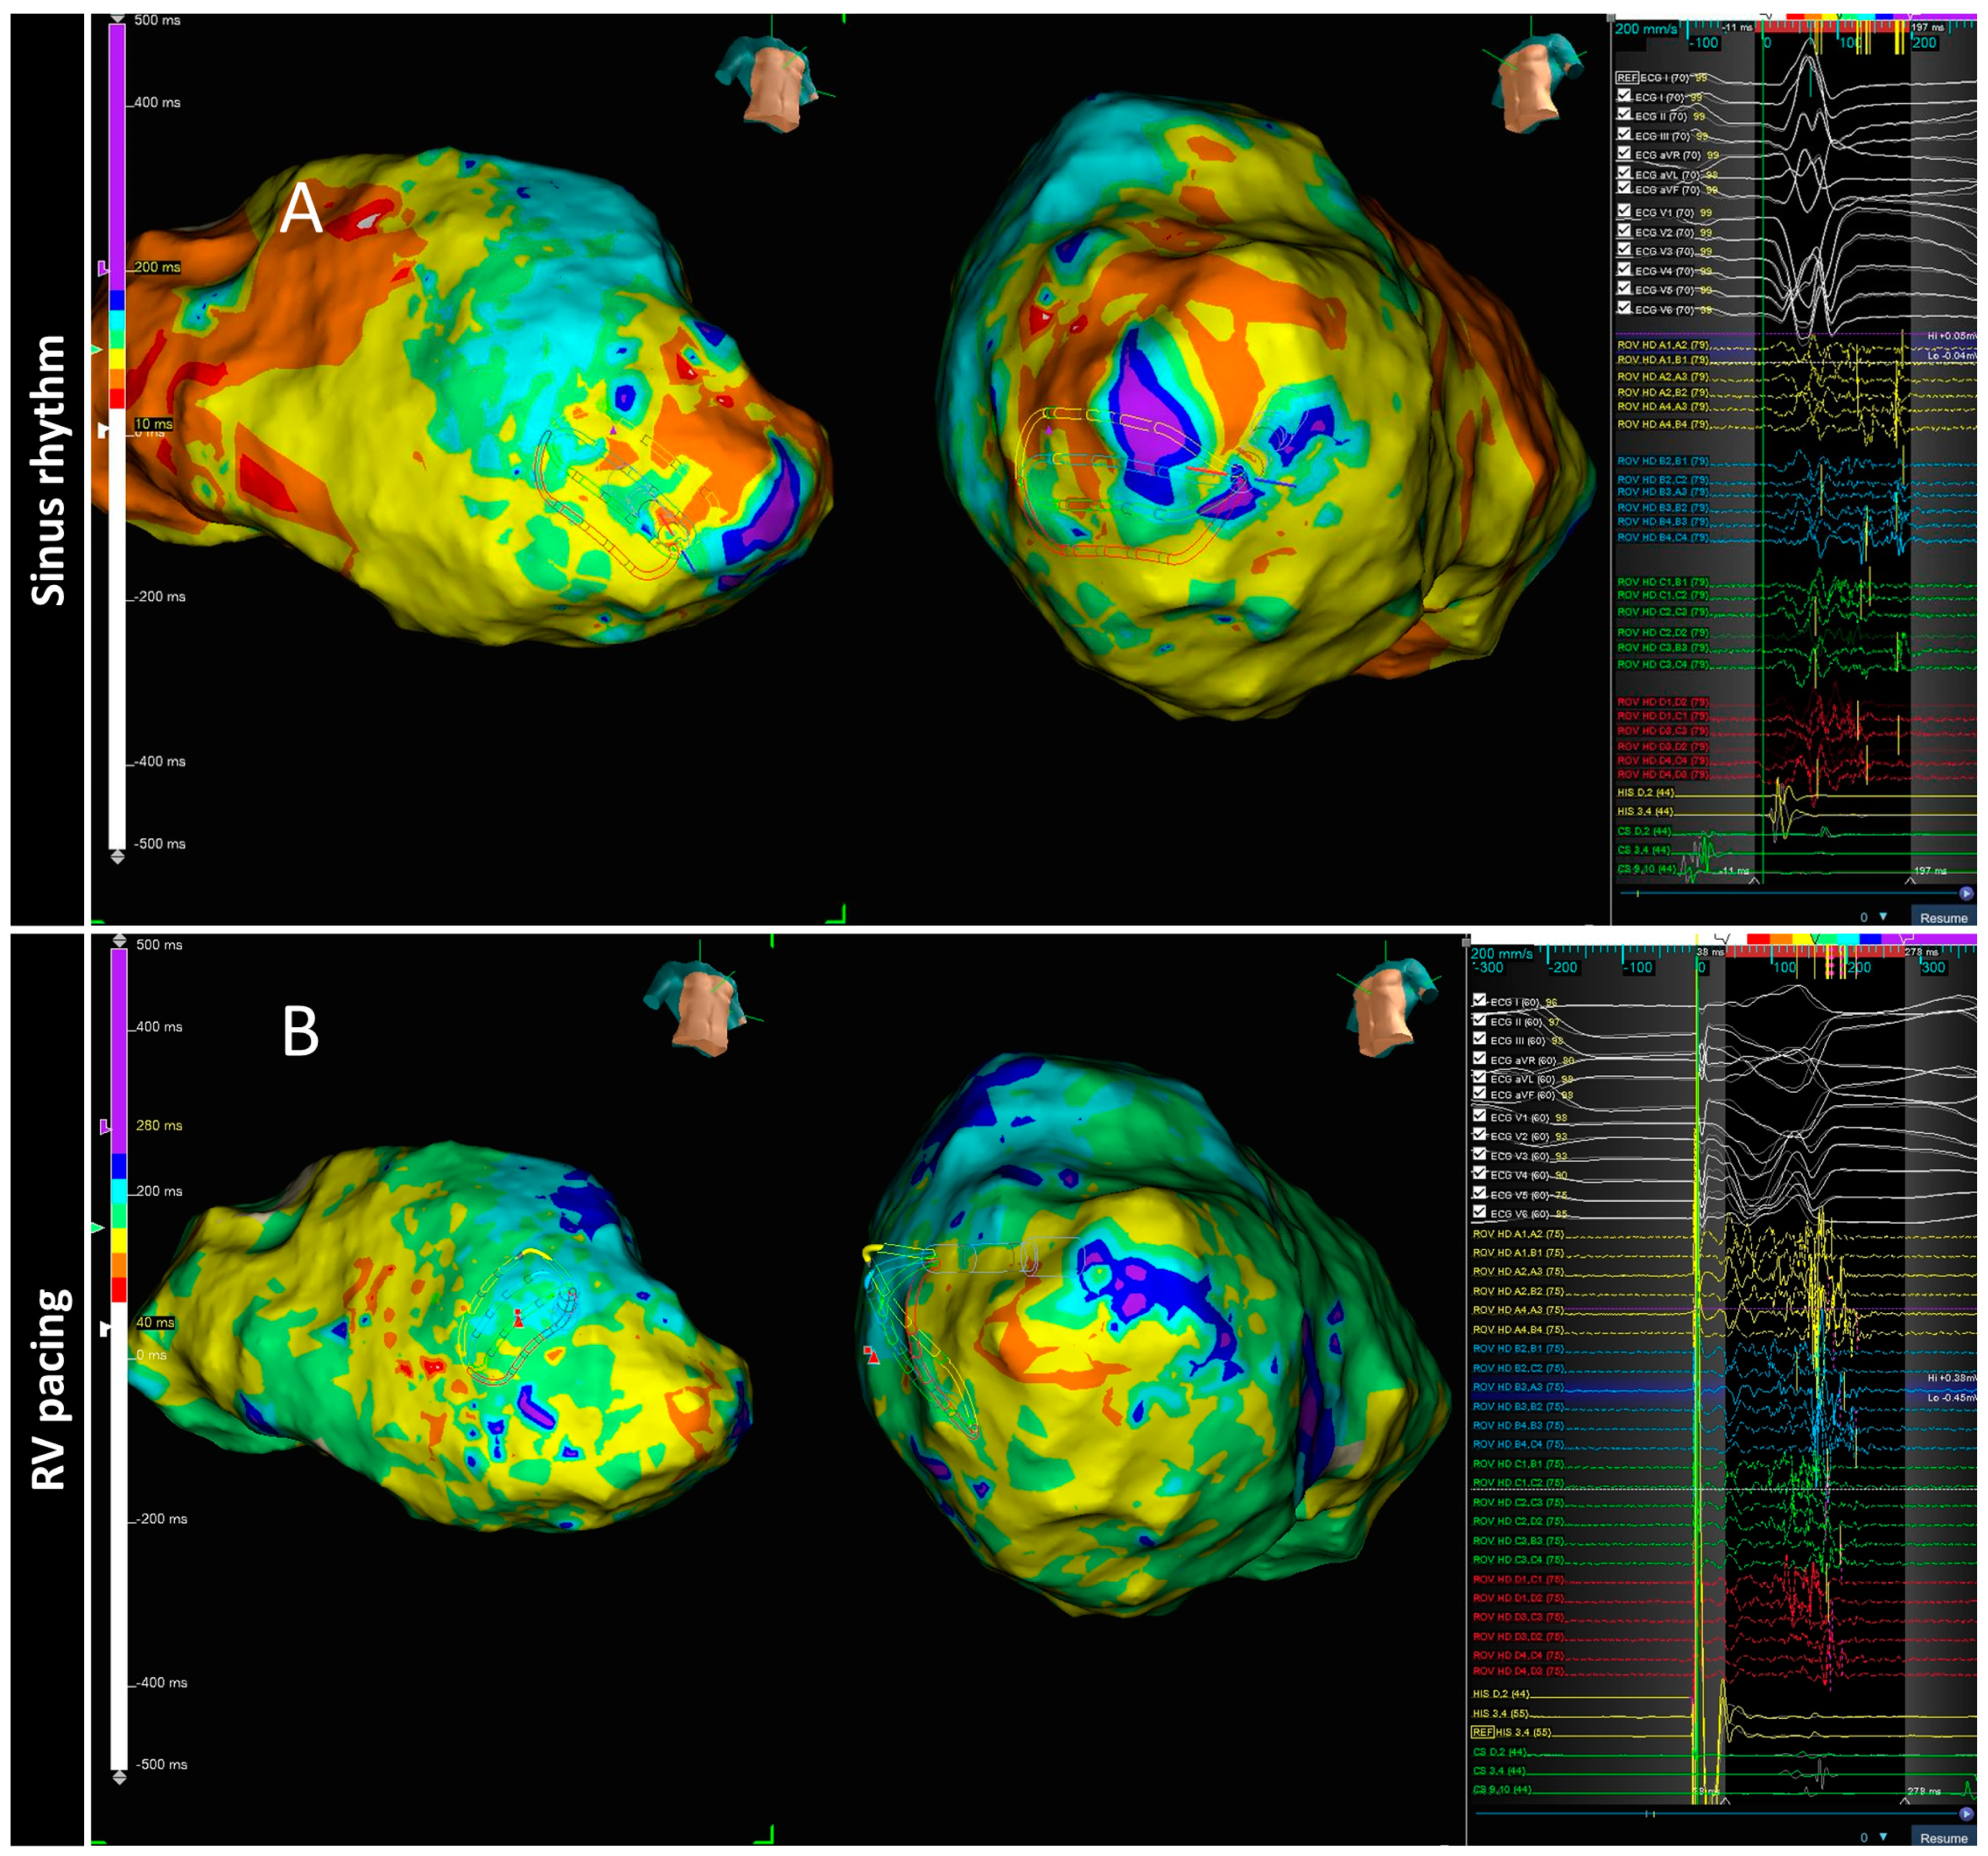Click the 197 ms caret marker in the top panel
Image resolution: width=1988 pixels, height=1856 pixels.
click(x=1910, y=881)
